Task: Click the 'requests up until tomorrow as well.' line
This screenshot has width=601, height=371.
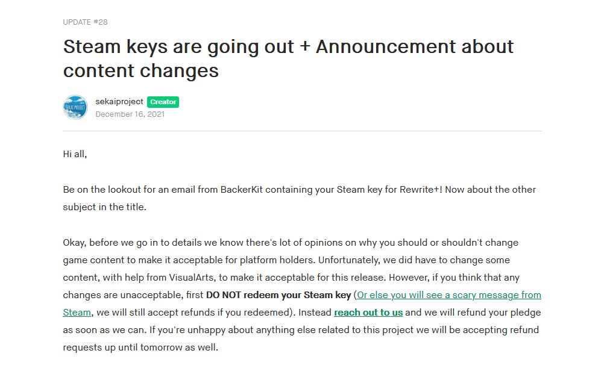Action: (x=140, y=348)
